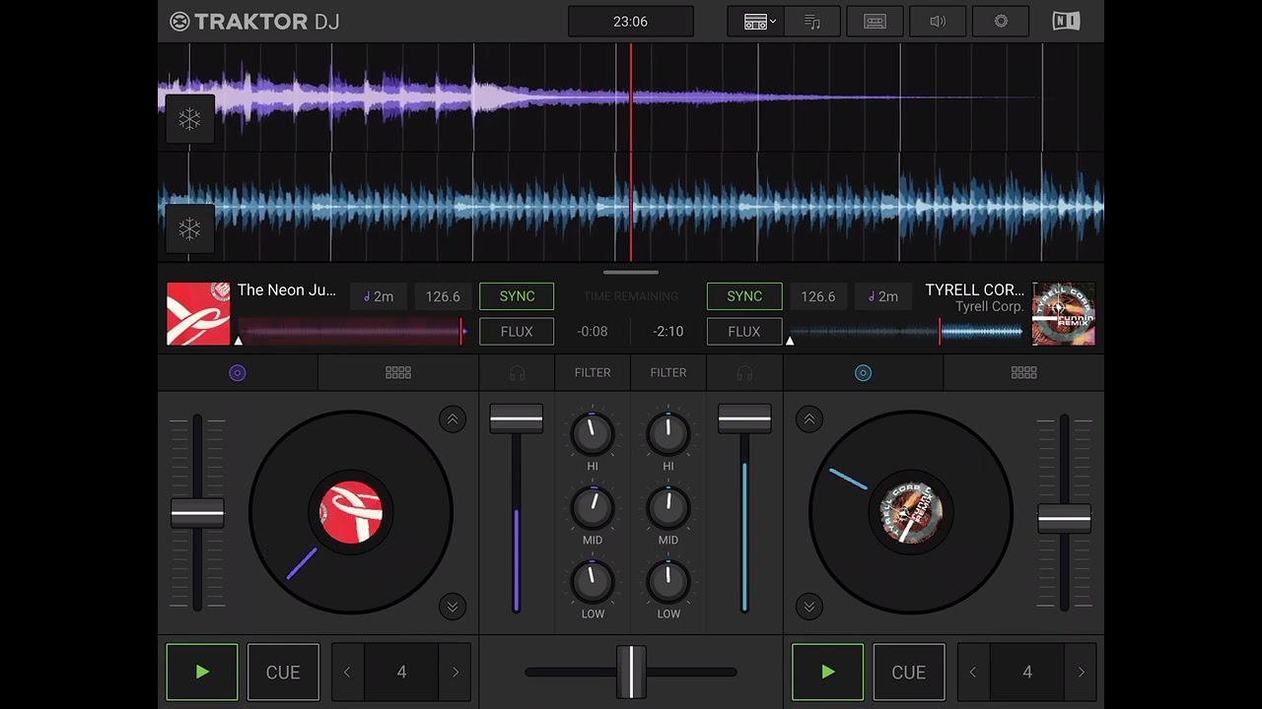Click The Neon Ju... album artwork
Viewport: 1262px width, 709px height.
click(x=198, y=314)
